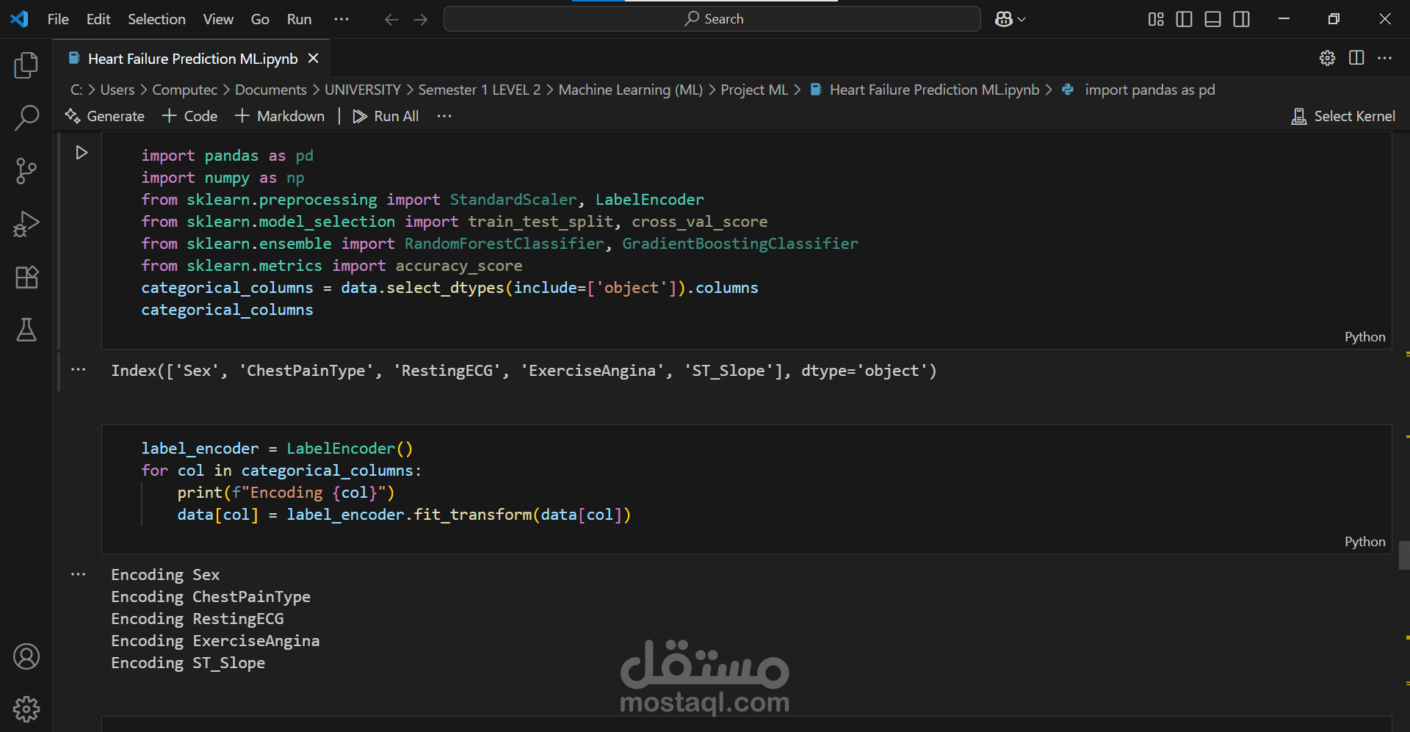The image size is (1410, 732).
Task: Open the Machine Learning (ML) breadcrumb
Action: pyautogui.click(x=631, y=90)
